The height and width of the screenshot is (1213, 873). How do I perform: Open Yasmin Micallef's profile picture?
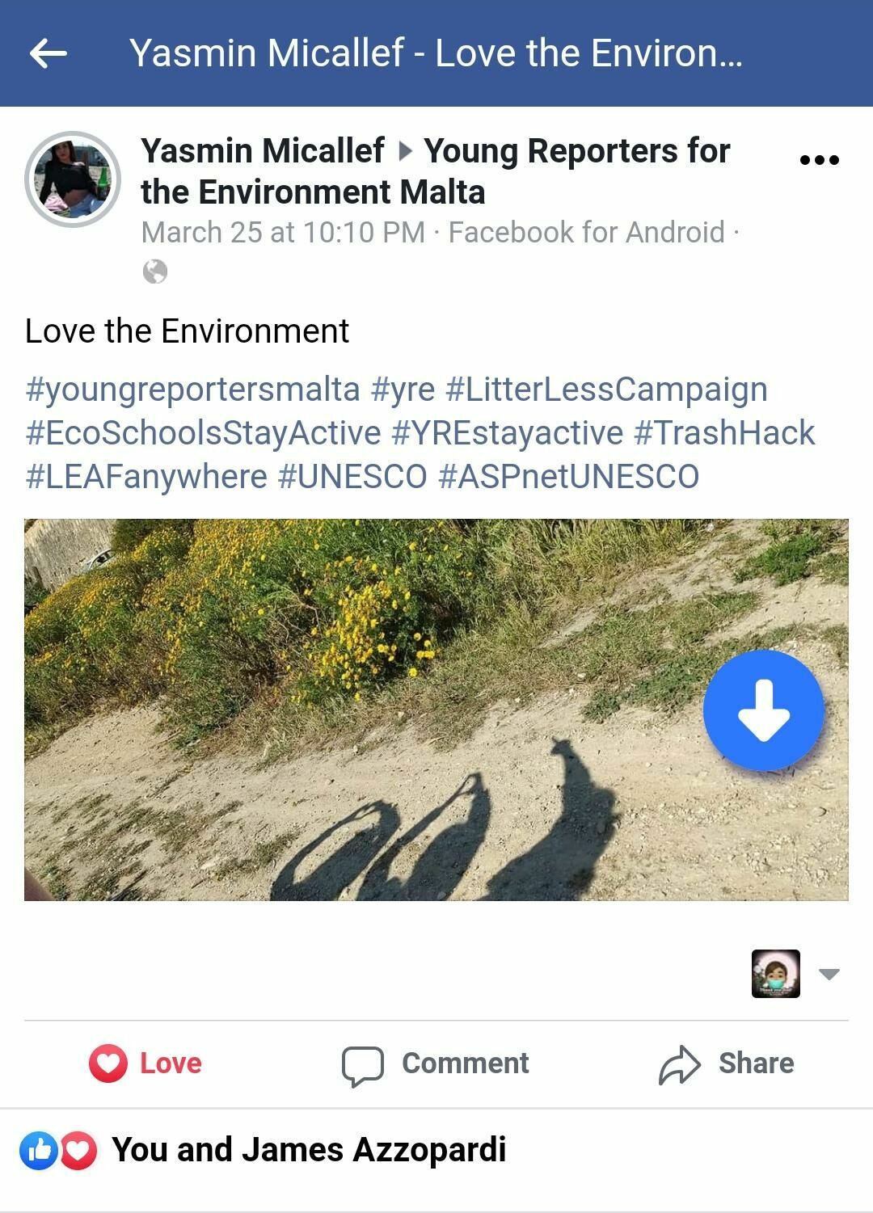[73, 179]
